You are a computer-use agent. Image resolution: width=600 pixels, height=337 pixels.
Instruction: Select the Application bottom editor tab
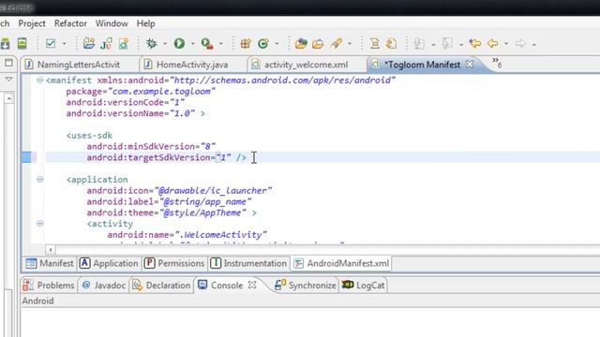tap(109, 263)
